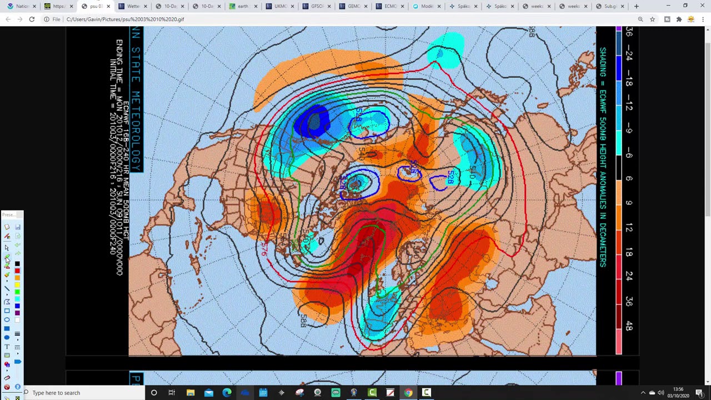This screenshot has width=711, height=400.
Task: Choose the outlined rectangle shape tool
Action: coord(7,311)
